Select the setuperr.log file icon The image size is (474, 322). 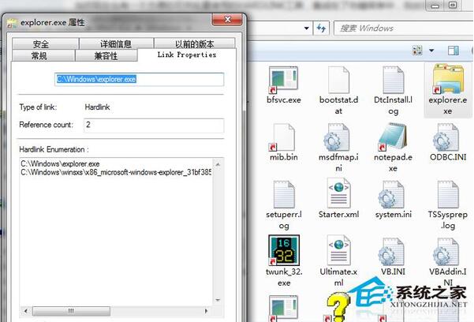(x=284, y=194)
